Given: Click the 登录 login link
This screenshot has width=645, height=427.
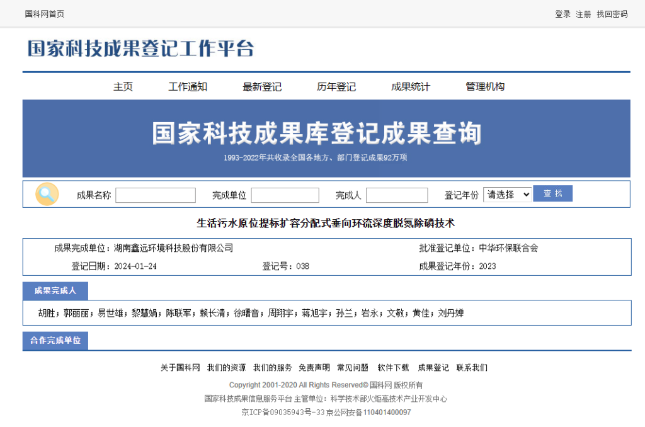Looking at the screenshot, I should (562, 14).
